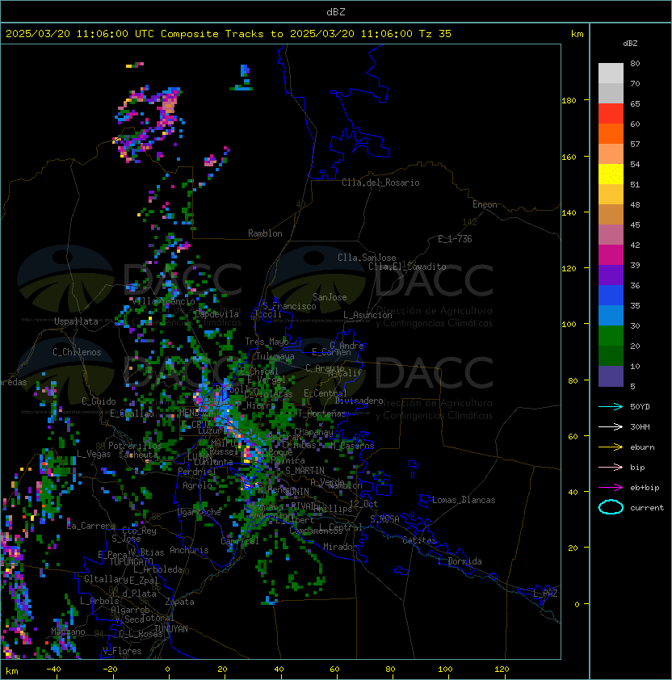The width and height of the screenshot is (672, 680).
Task: Click the 'current' legend label
Action: click(647, 507)
